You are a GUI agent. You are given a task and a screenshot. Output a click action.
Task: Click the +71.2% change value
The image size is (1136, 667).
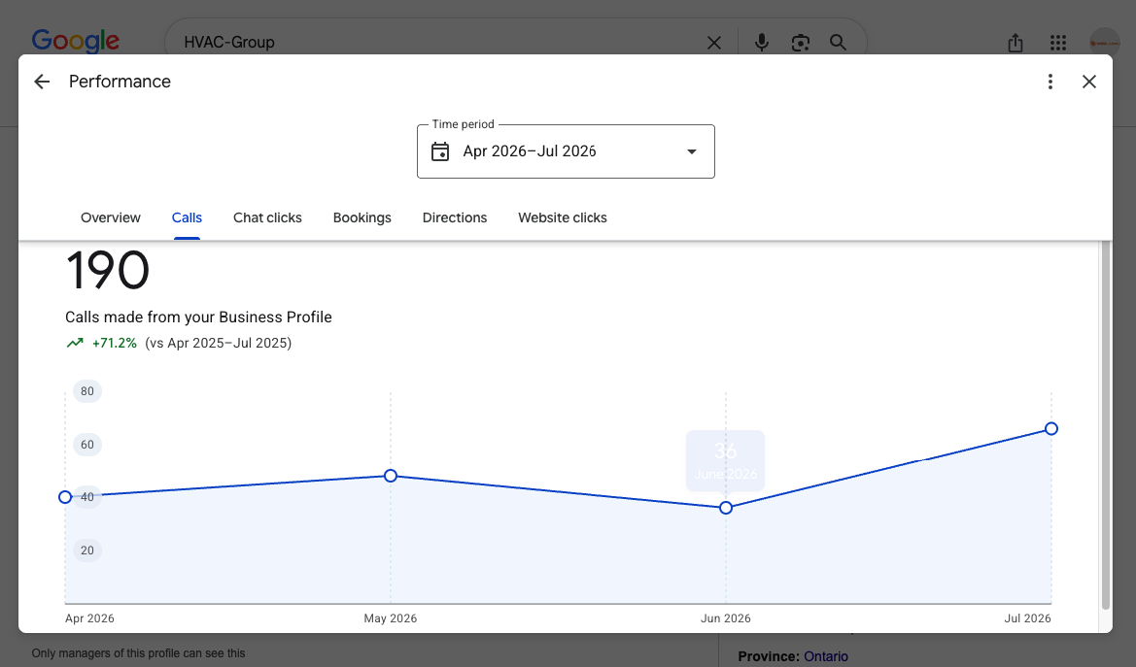tap(115, 344)
